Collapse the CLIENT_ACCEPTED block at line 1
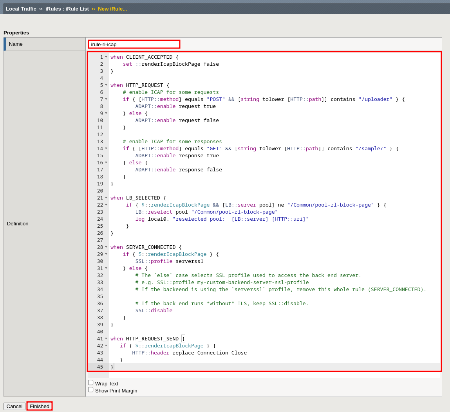 click(106, 57)
